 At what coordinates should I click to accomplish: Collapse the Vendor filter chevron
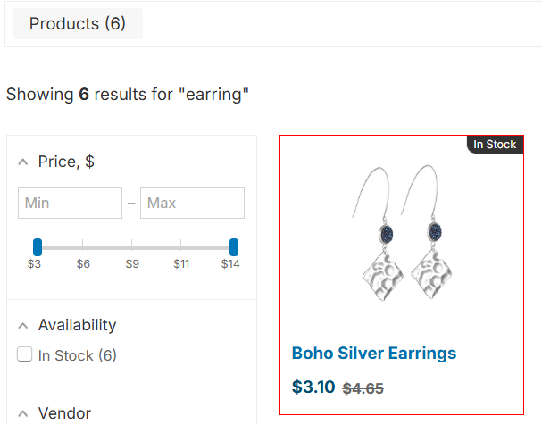click(x=23, y=414)
